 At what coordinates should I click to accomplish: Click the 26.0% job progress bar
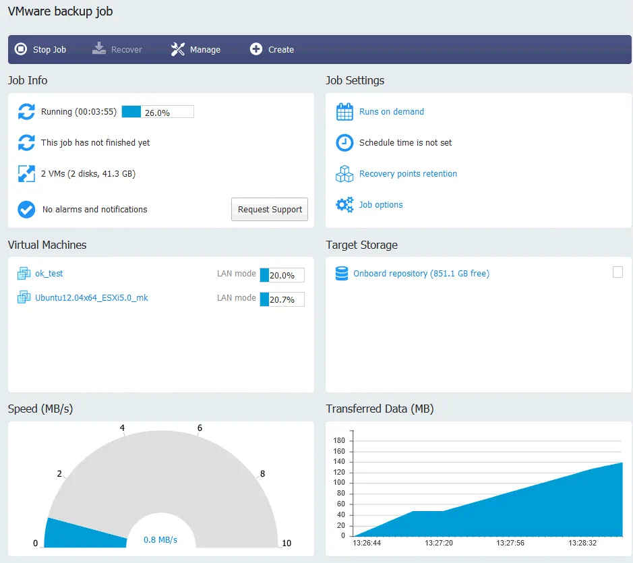pos(158,112)
